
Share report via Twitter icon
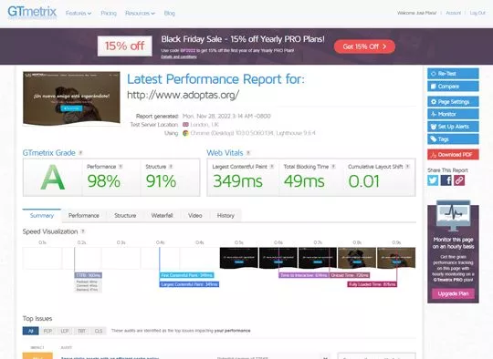433,180
